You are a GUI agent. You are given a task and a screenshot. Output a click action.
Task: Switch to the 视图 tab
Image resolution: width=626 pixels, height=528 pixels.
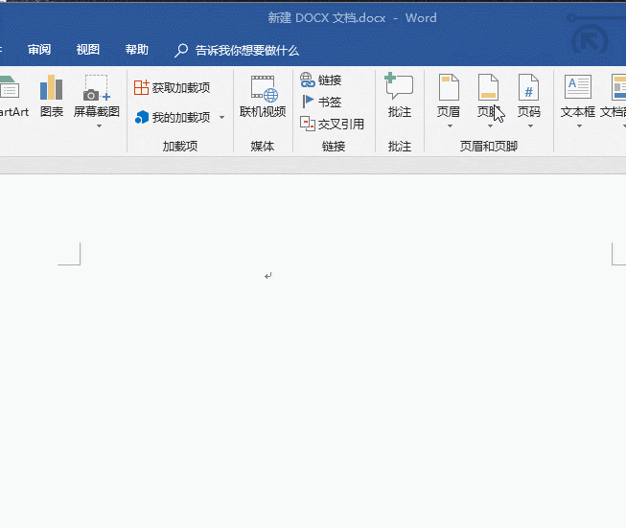88,50
